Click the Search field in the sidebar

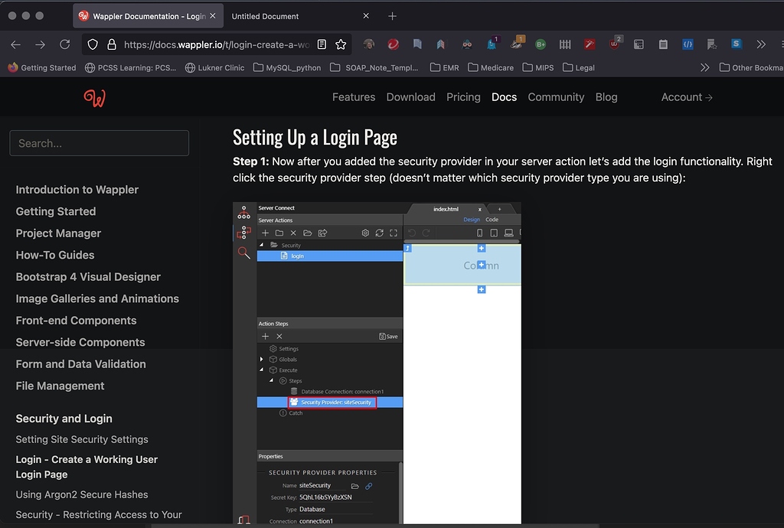click(99, 143)
